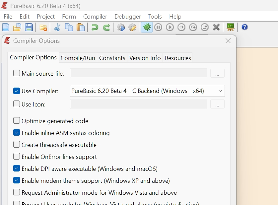Check Request Administrator mode for Windows Vista
The width and height of the screenshot is (278, 205).
pos(17,192)
